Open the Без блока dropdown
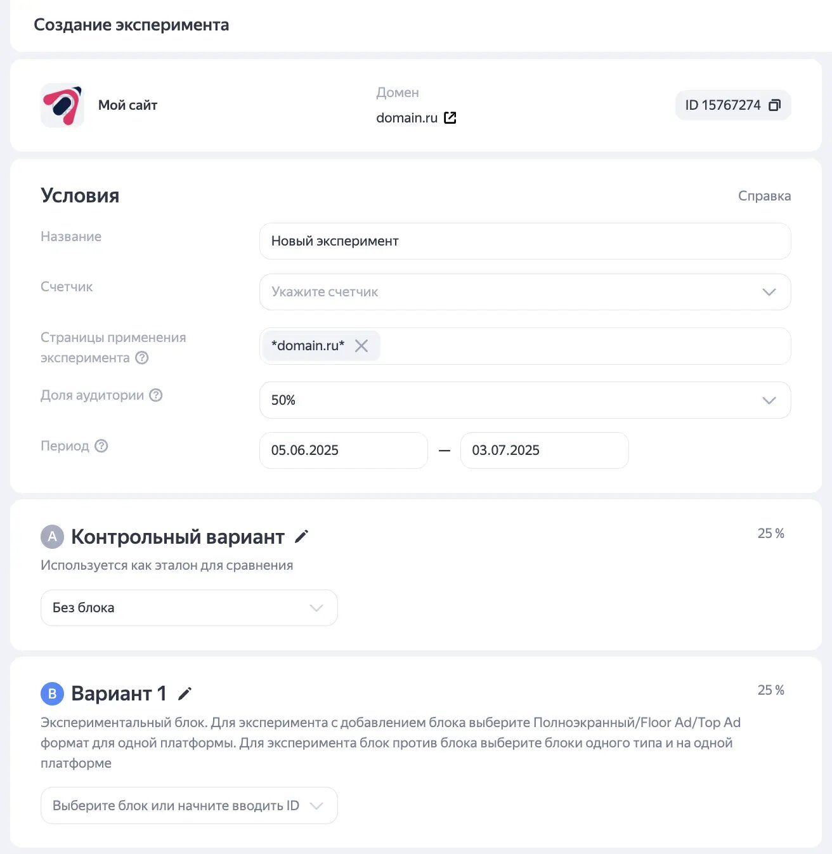 click(x=189, y=608)
